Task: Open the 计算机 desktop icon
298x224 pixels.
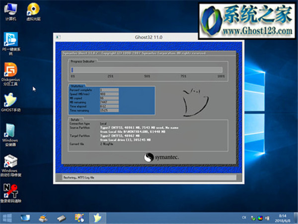Action: pyautogui.click(x=10, y=11)
